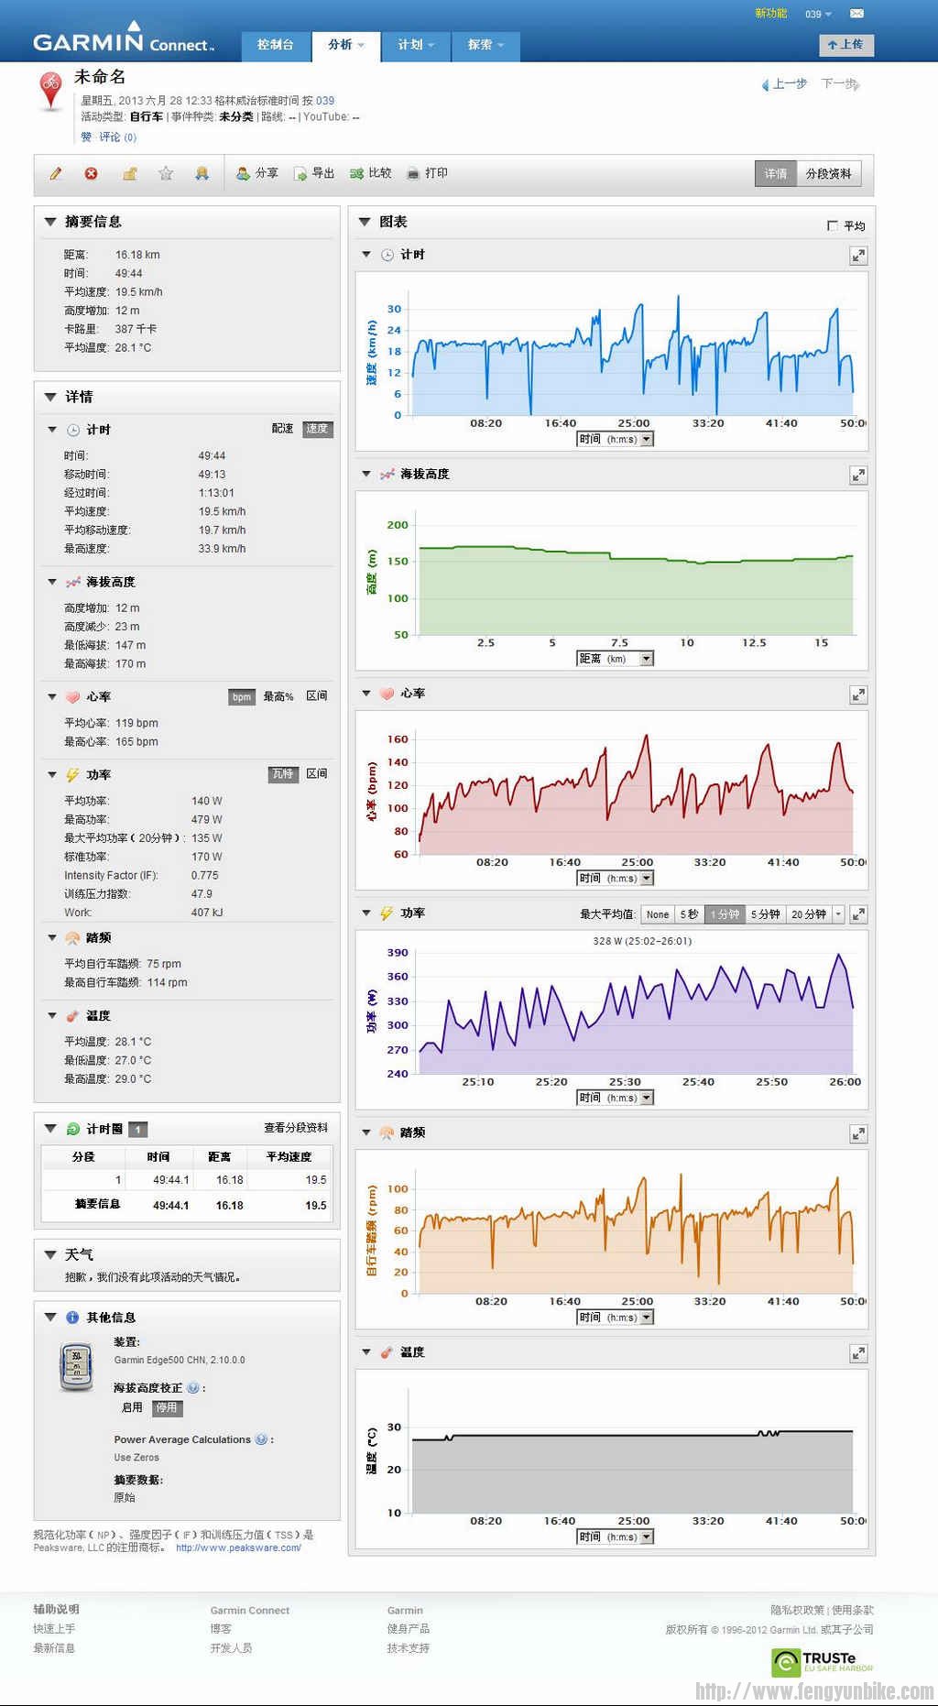Viewport: 938px width, 1706px height.
Task: Click the help icon beside Power Average Calculations
Action: click(x=261, y=1439)
